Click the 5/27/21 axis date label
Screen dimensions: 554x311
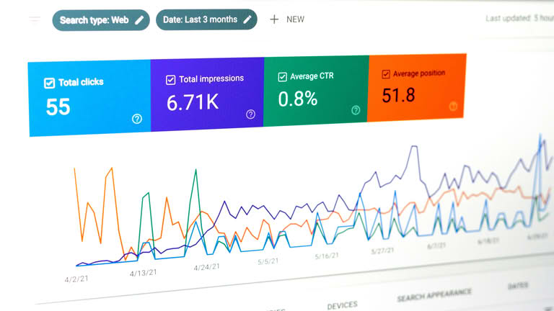[382, 251]
